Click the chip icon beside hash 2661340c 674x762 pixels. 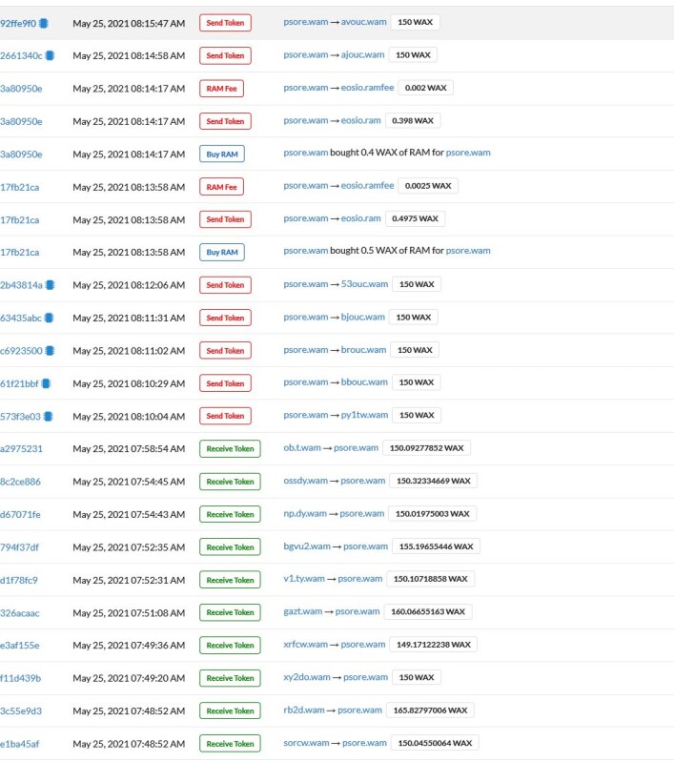(x=50, y=55)
